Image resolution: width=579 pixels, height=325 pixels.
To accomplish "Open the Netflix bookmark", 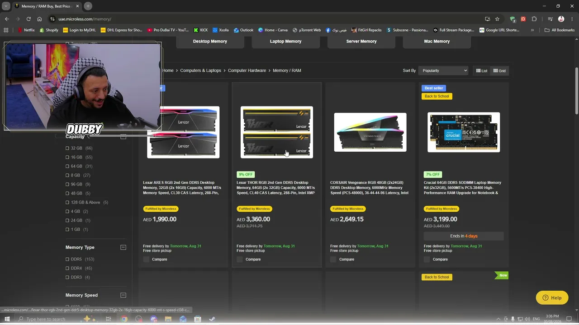I will [26, 30].
